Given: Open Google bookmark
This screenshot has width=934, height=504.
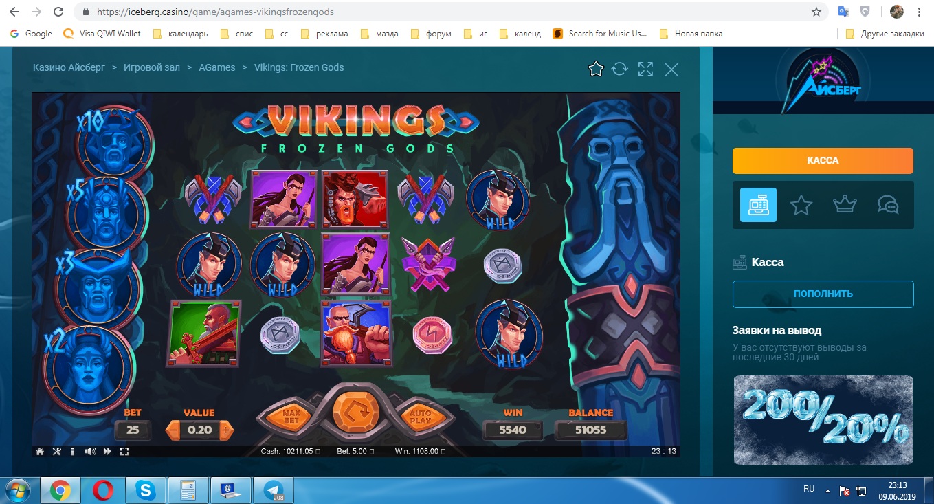Looking at the screenshot, I should click(x=30, y=33).
